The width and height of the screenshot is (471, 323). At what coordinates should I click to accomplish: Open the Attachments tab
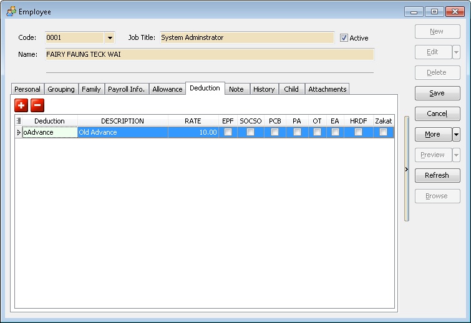pyautogui.click(x=328, y=89)
